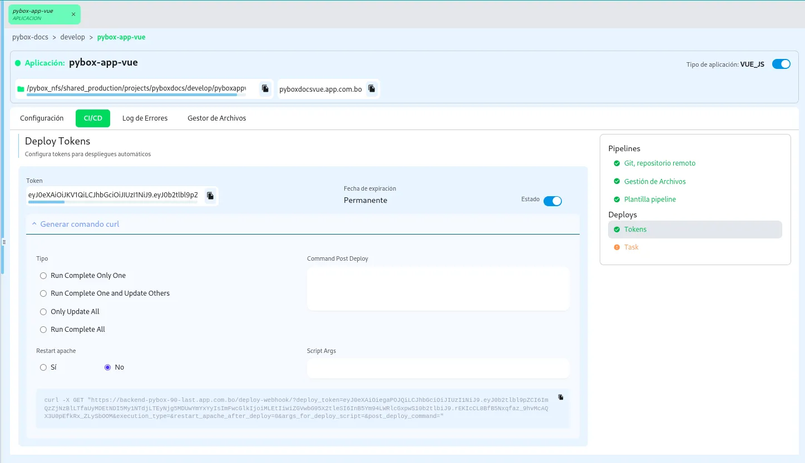
Task: Open Plantilla pipeline
Action: click(650, 200)
